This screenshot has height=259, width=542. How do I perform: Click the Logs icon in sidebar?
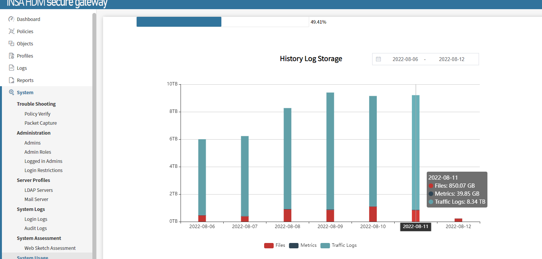11,68
